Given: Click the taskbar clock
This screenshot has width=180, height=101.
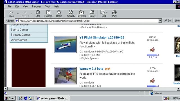Looking at the screenshot, I should [x=176, y=98].
